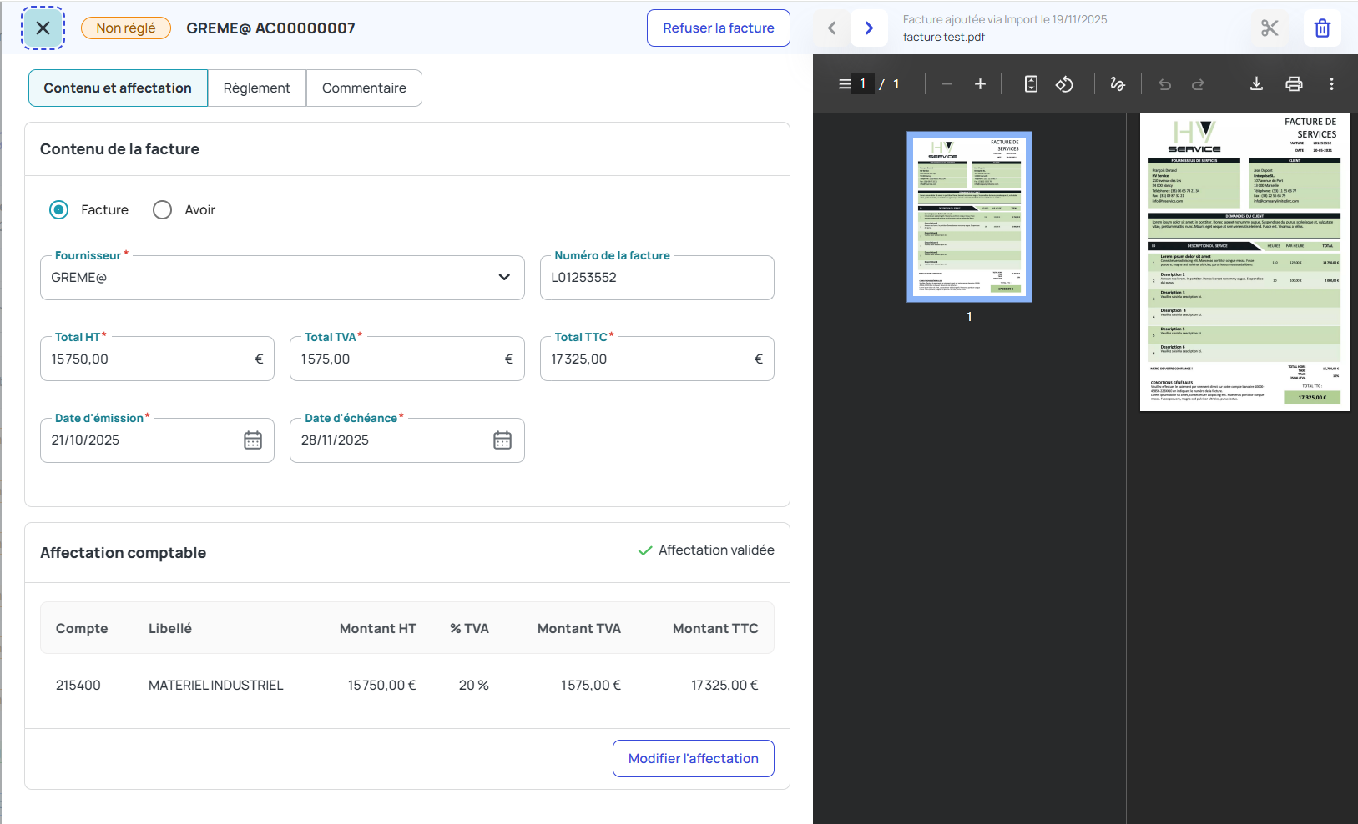
Task: Click the scissors split document icon
Action: pos(1270,28)
